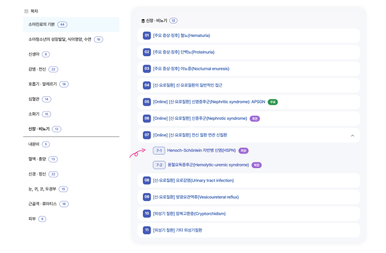This screenshot has width=386, height=253.
Task: Click the 11 number badge
Action: click(x=147, y=230)
